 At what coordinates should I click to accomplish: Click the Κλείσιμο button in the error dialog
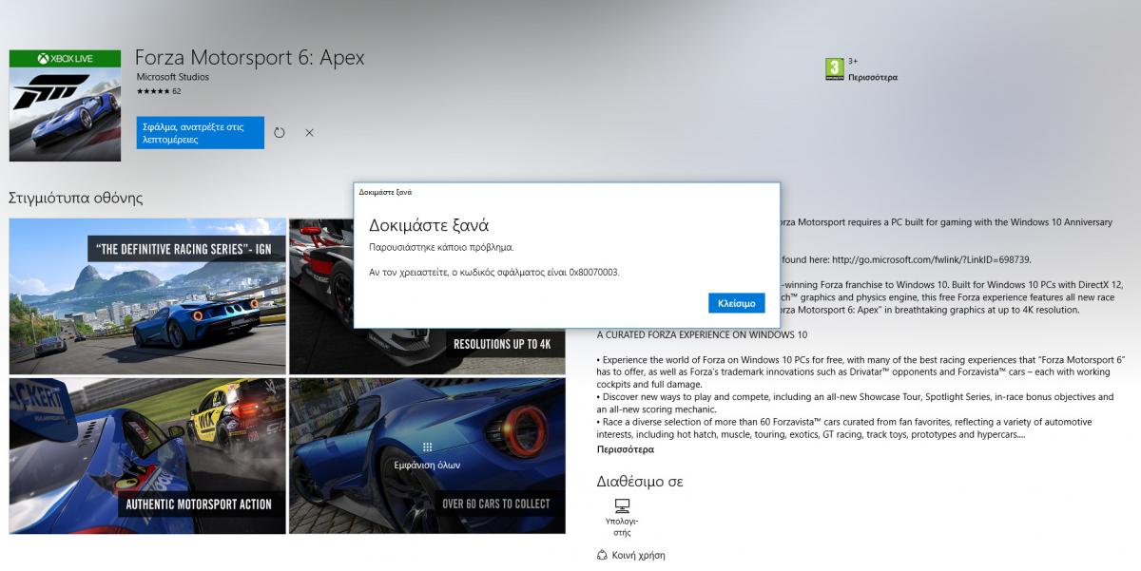coord(736,303)
